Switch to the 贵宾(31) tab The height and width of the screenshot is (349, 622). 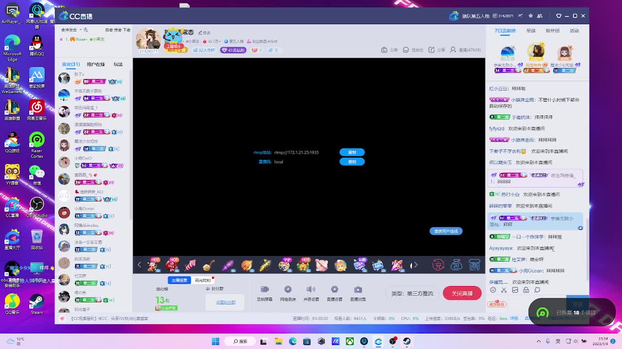coord(70,64)
